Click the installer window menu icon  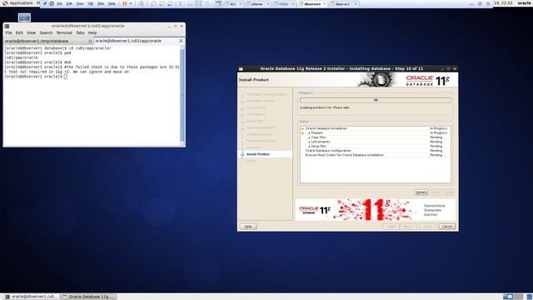pos(241,68)
